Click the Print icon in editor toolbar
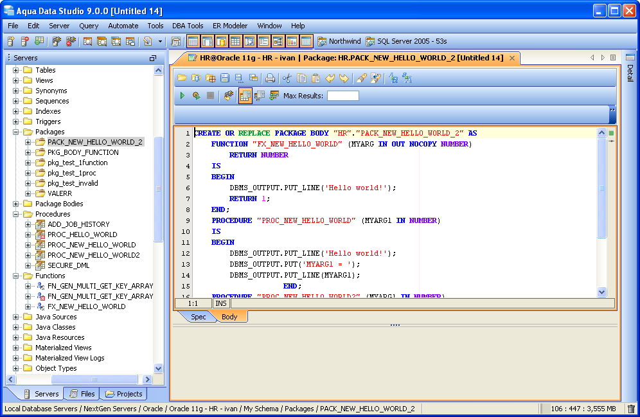This screenshot has height=417, width=640. click(271, 78)
